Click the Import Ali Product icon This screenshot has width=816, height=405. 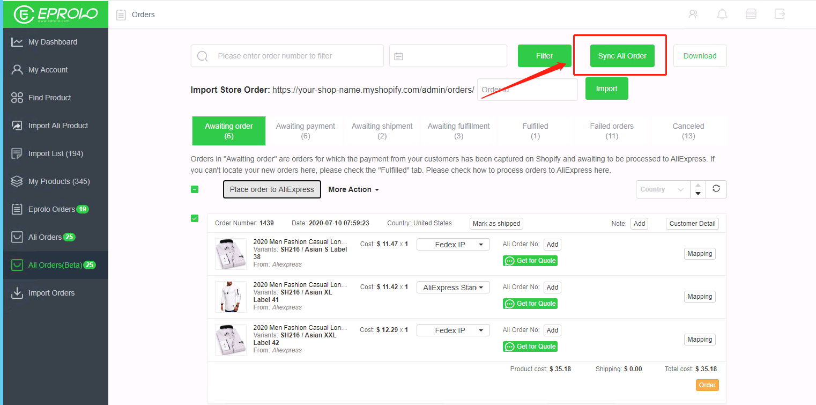[x=17, y=126]
